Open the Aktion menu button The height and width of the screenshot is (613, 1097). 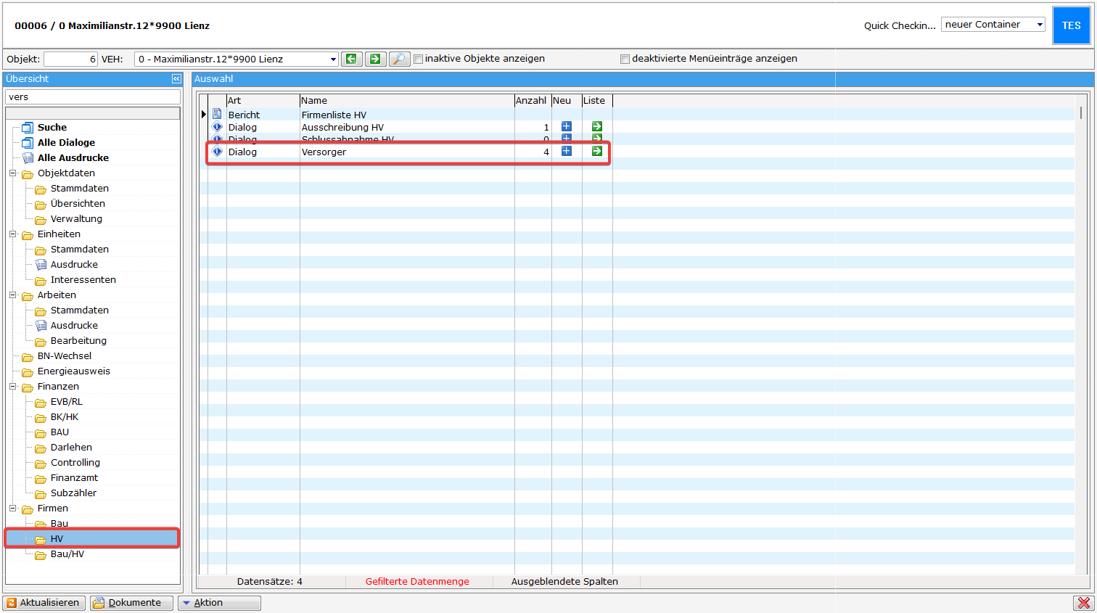219,603
